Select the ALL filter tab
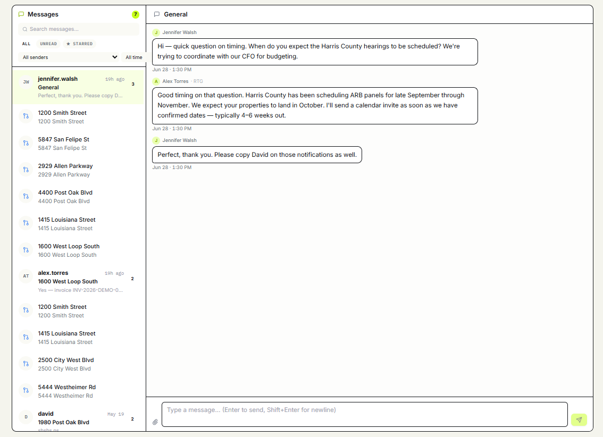Screen dimensions: 603x437 26,44
